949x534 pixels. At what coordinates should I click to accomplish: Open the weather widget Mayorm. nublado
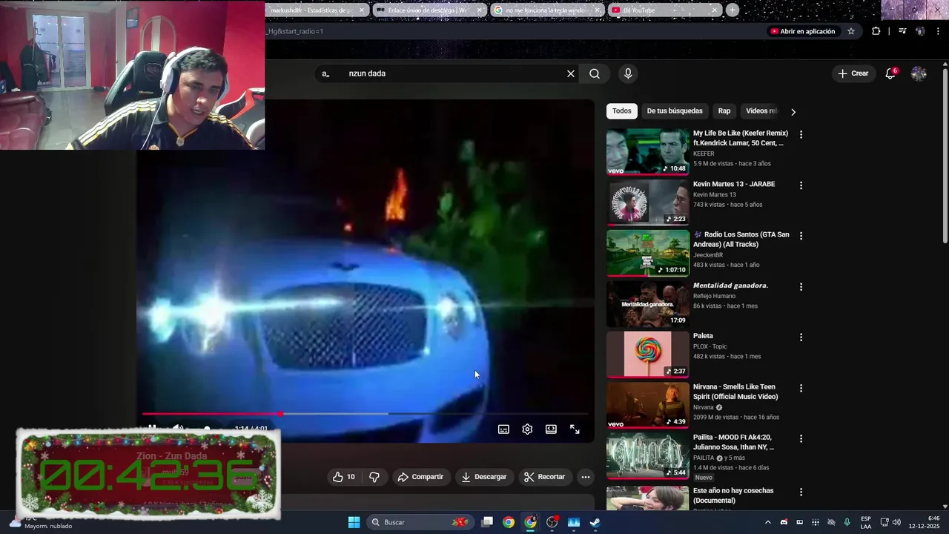pos(41,522)
